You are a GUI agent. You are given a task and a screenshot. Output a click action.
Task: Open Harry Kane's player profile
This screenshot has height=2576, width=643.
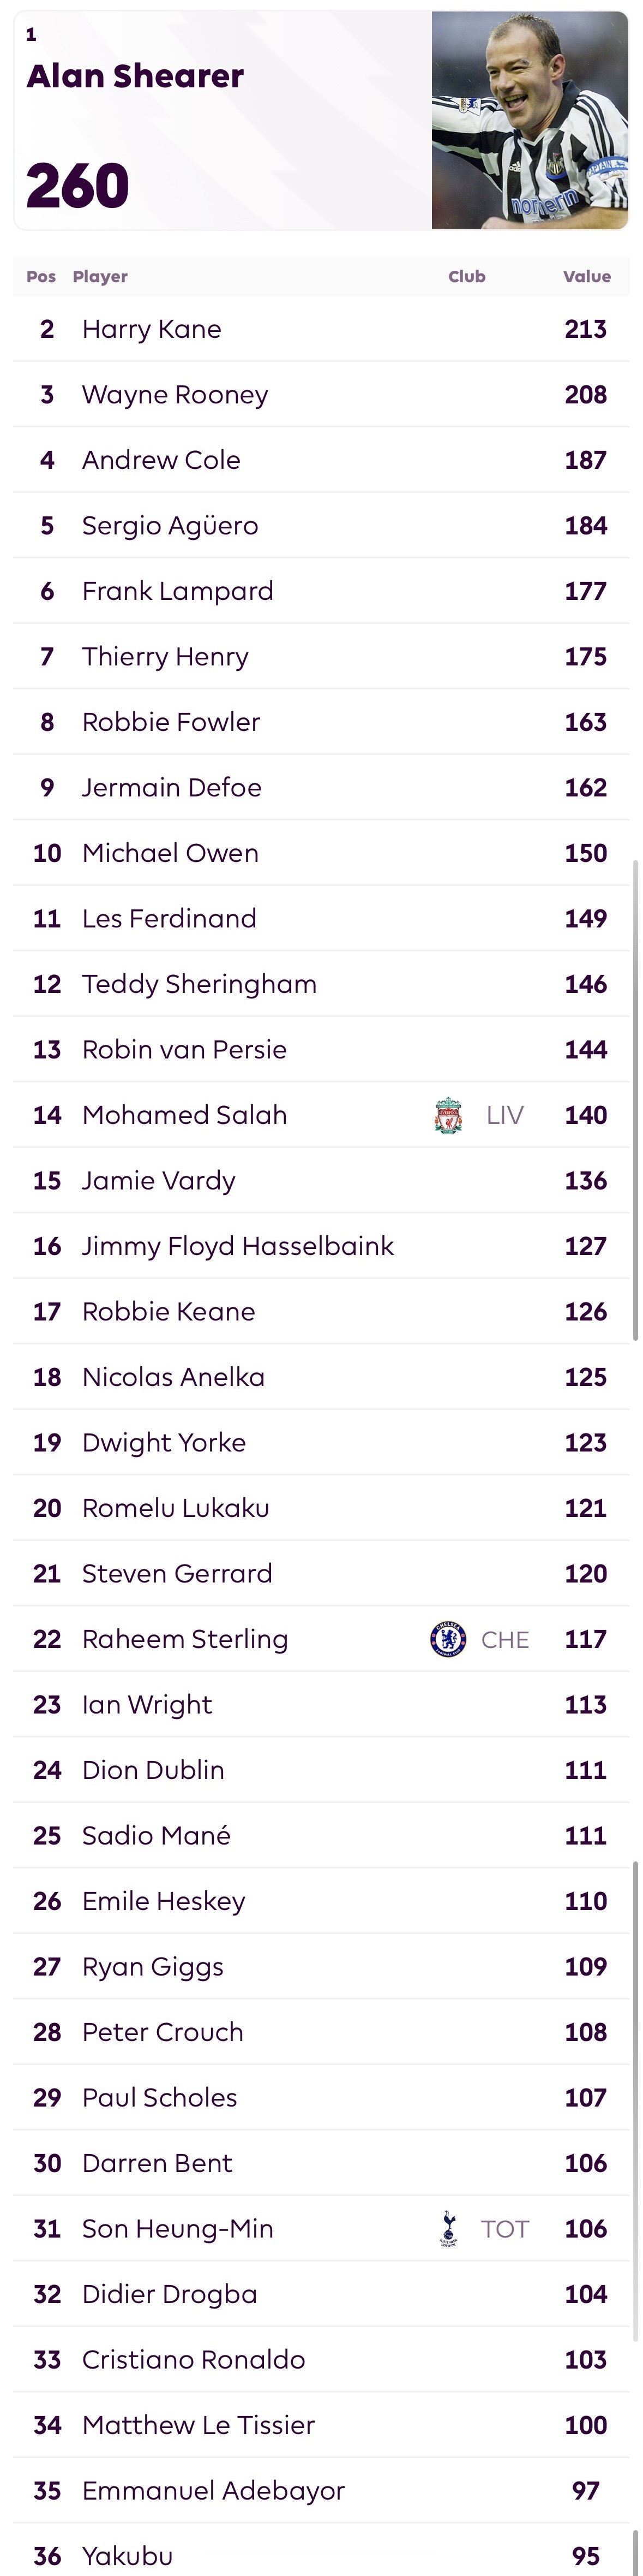point(152,329)
